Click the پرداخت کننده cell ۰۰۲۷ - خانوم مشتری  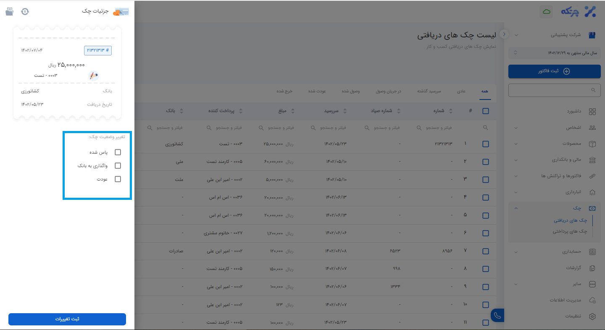tap(224, 233)
